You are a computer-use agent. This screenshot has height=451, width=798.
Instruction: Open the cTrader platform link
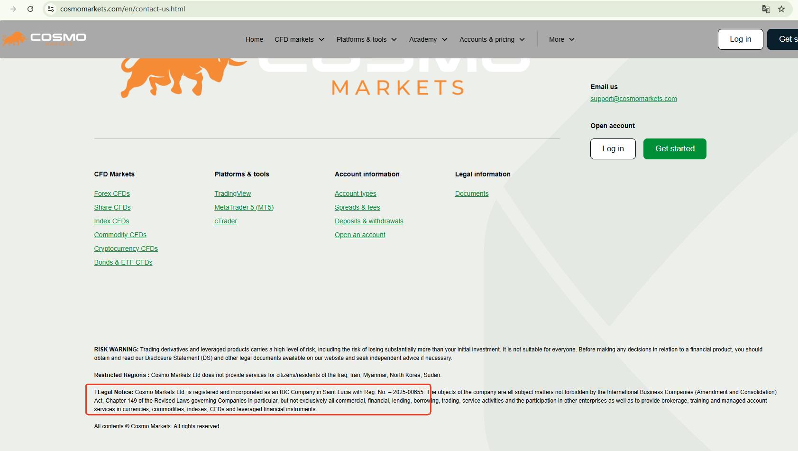[226, 221]
